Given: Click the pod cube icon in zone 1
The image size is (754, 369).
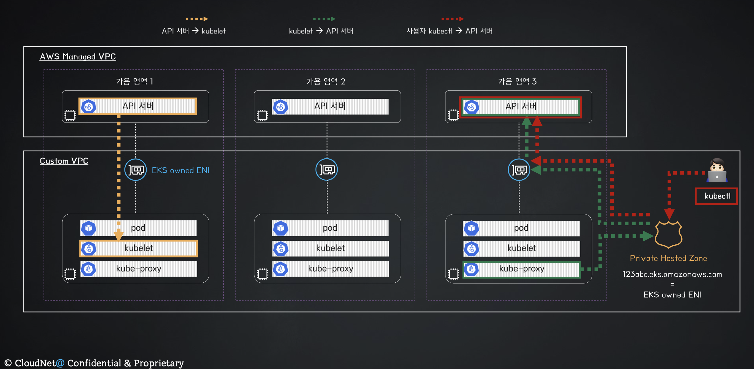Looking at the screenshot, I should [89, 228].
